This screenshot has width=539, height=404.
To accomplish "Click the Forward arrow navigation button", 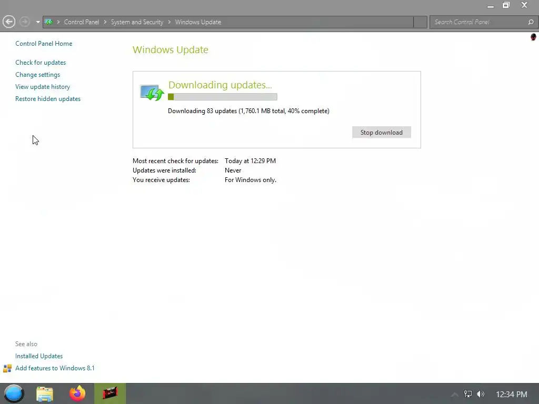I will click(x=24, y=22).
